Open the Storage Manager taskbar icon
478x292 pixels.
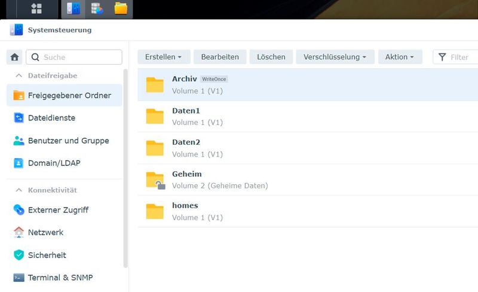[x=97, y=8]
